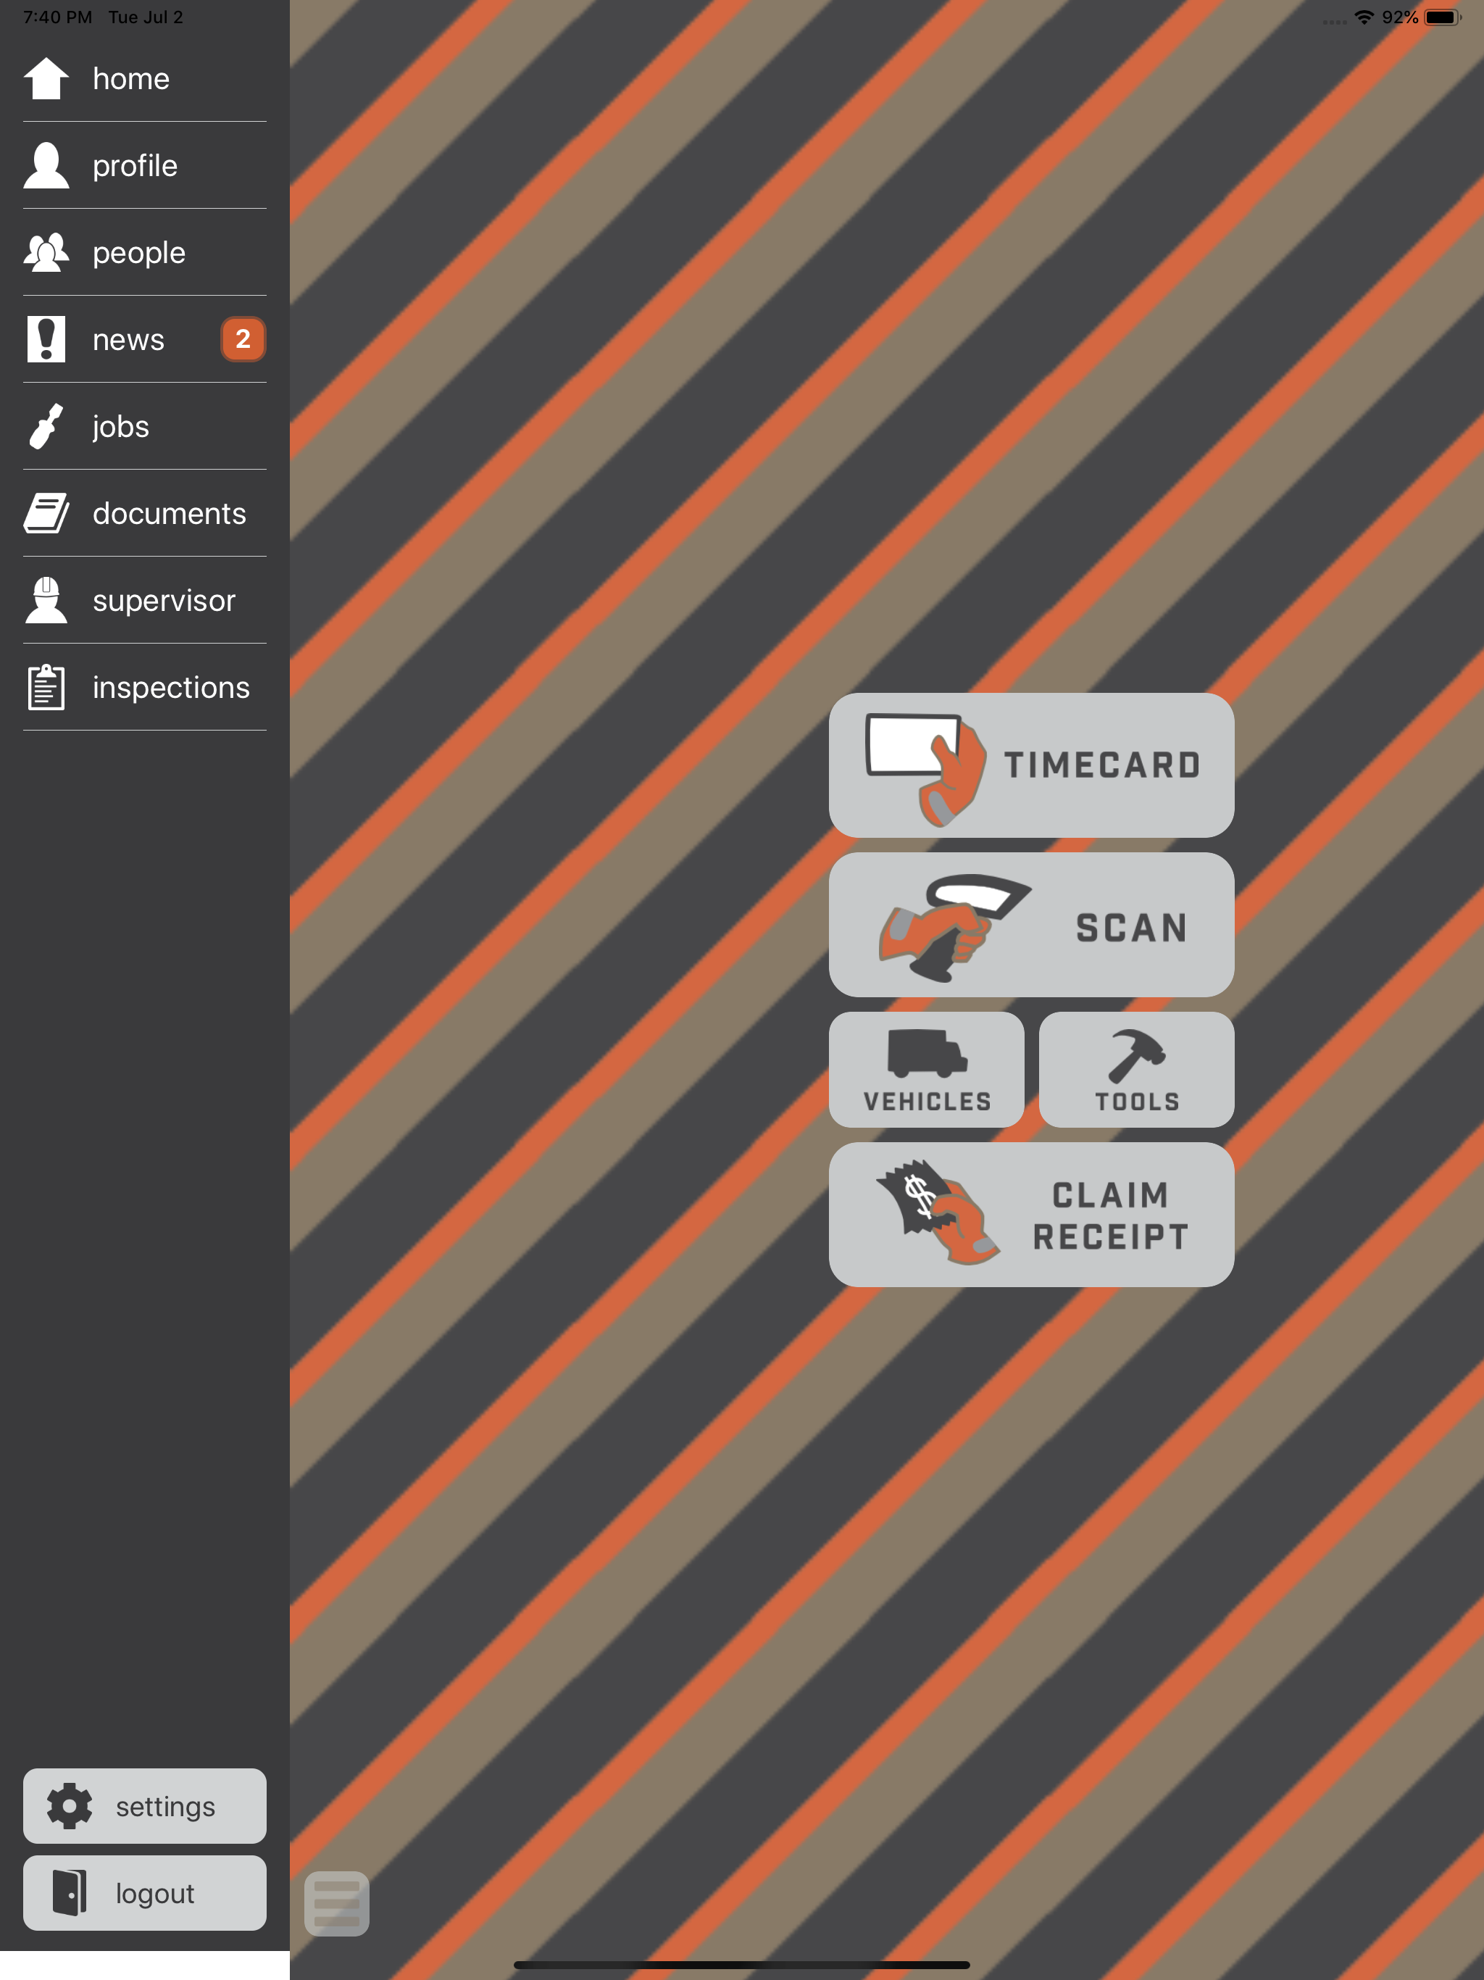Tap the receipt dollar-sign hand icon
The height and width of the screenshot is (1980, 1484).
[x=937, y=1213]
